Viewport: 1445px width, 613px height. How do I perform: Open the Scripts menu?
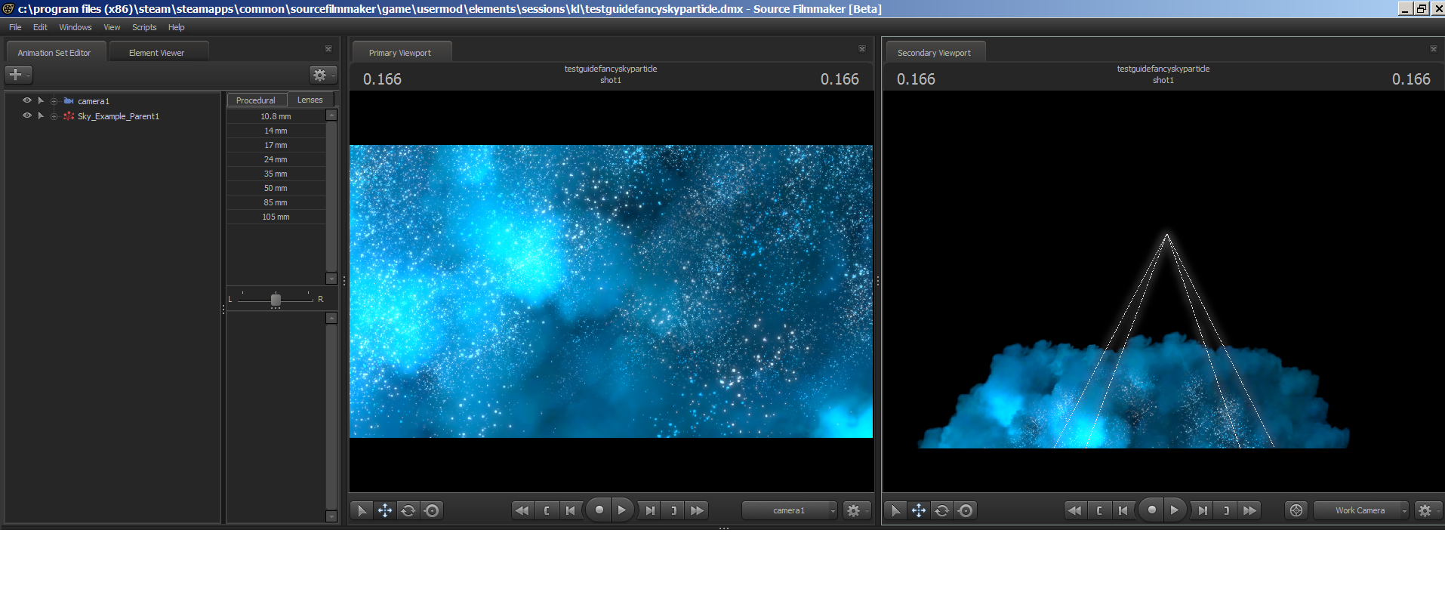[x=144, y=27]
